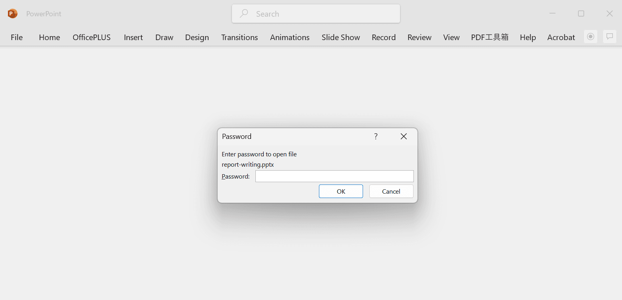This screenshot has width=622, height=300.
Task: Click the PowerPoint logo icon
Action: point(13,13)
